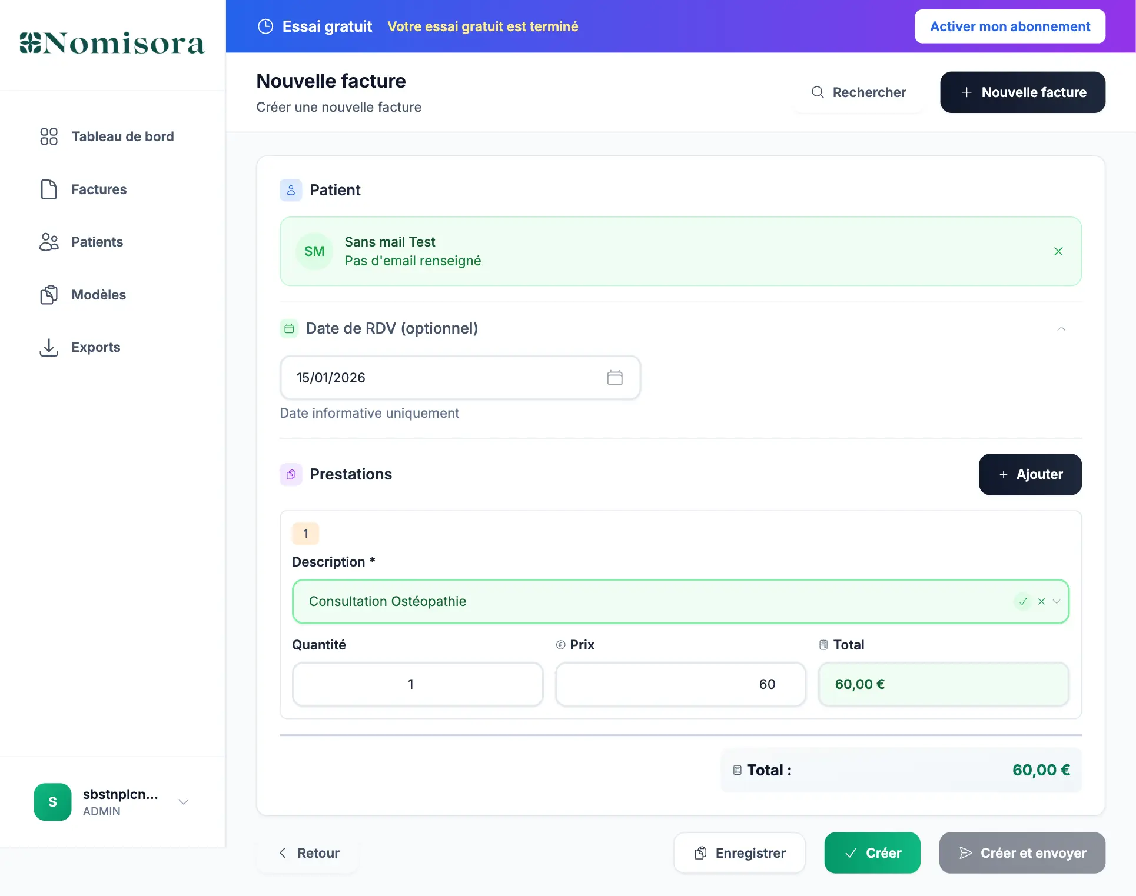Go to Factures in sidebar
The width and height of the screenshot is (1136, 896).
pos(99,189)
